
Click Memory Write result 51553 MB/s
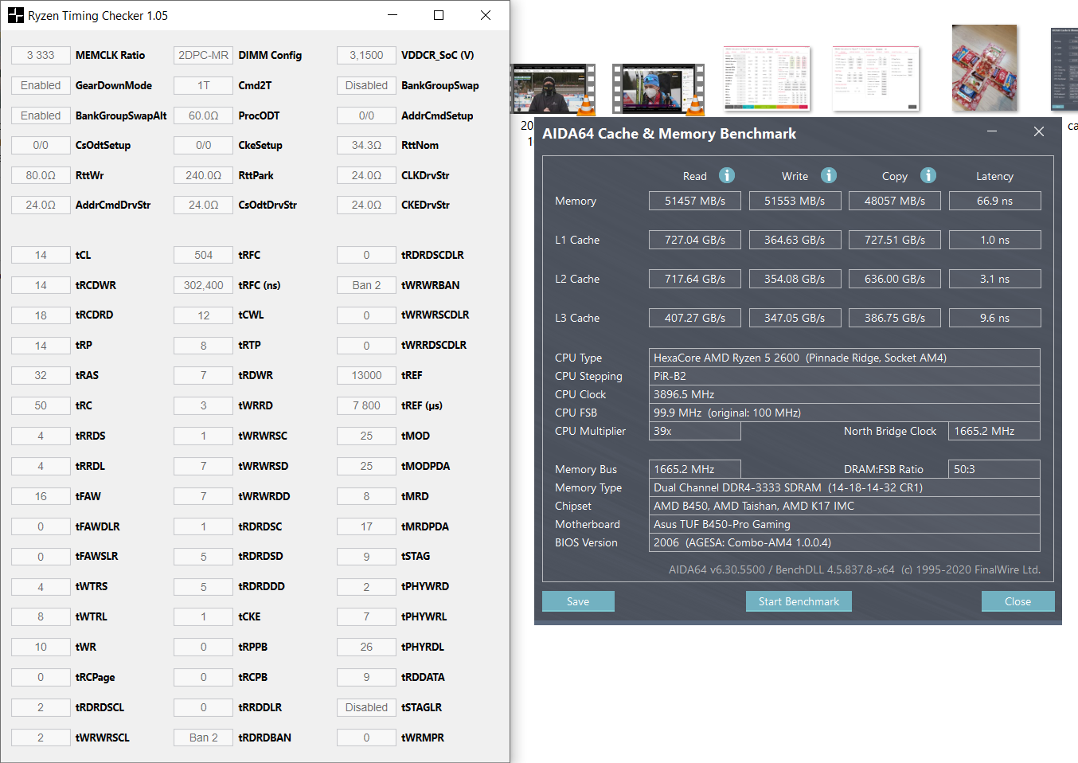tap(795, 201)
